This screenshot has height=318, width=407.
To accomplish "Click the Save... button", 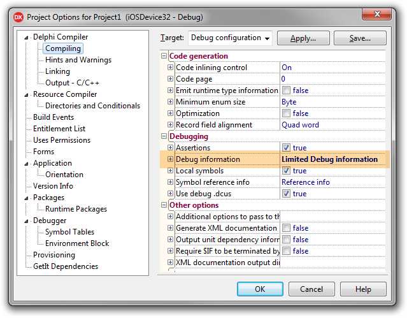I will (360, 38).
